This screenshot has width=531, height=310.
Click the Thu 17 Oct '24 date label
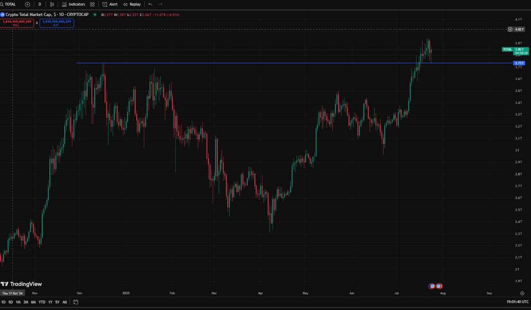tap(13, 293)
